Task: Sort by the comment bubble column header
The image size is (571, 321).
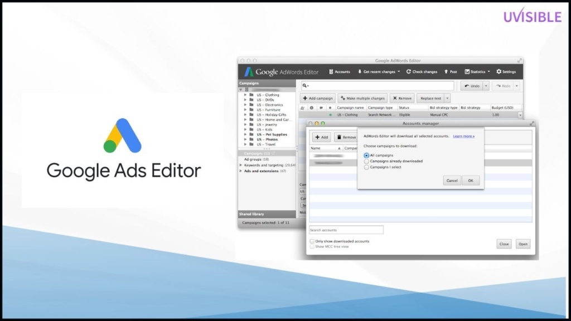Action: click(321, 108)
